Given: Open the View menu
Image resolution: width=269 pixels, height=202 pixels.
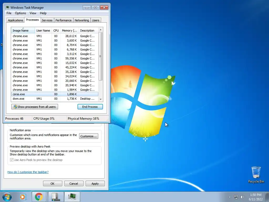Looking at the screenshot, I should pyautogui.click(x=33, y=13).
